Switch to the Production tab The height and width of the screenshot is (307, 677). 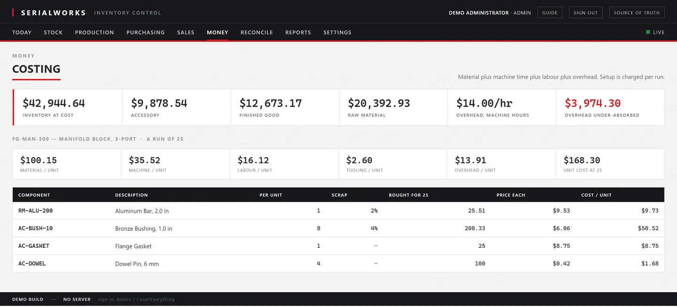coord(94,32)
